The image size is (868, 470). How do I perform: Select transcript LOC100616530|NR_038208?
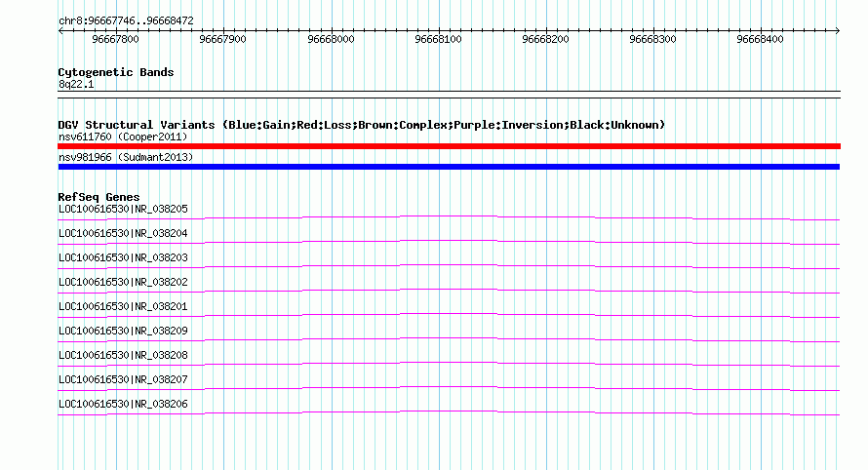click(123, 355)
